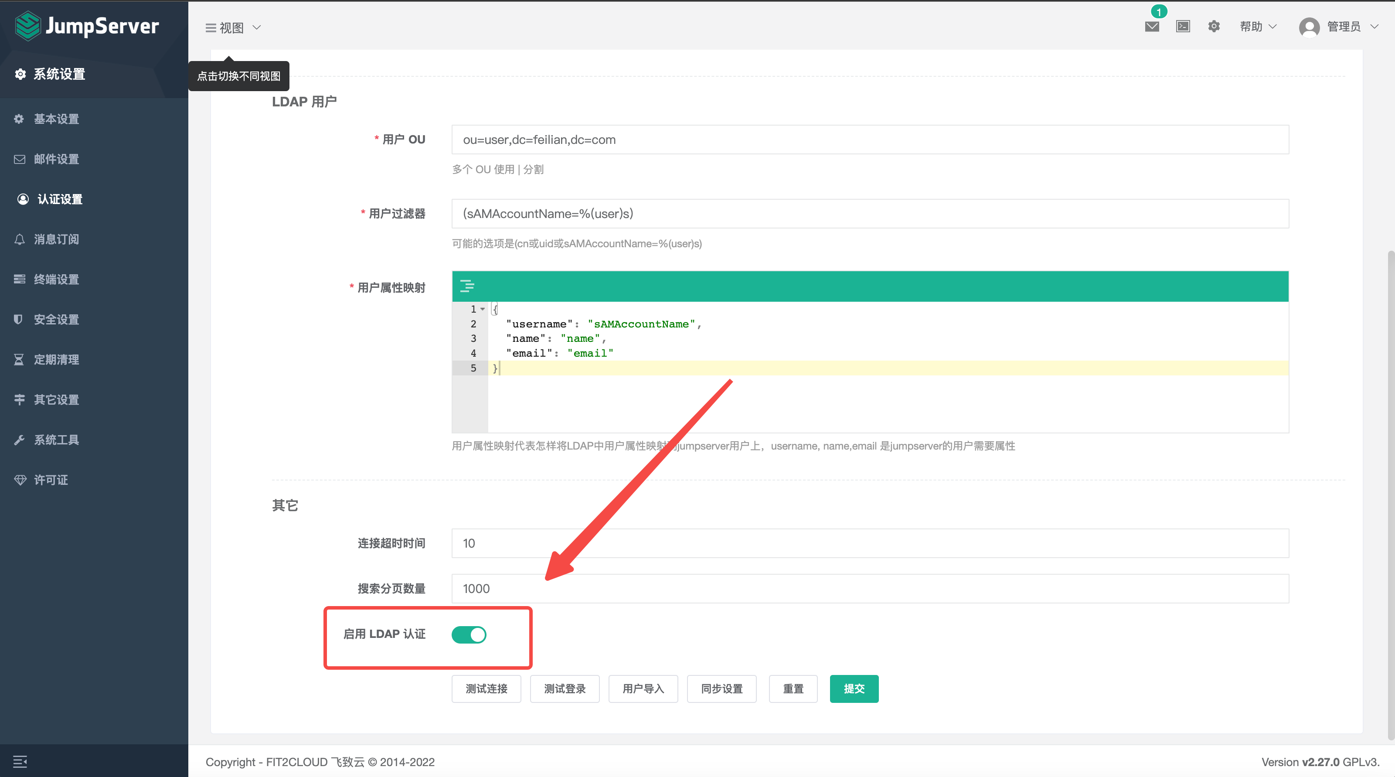
Task: Open the mail notifications envelope icon
Action: 1152,27
